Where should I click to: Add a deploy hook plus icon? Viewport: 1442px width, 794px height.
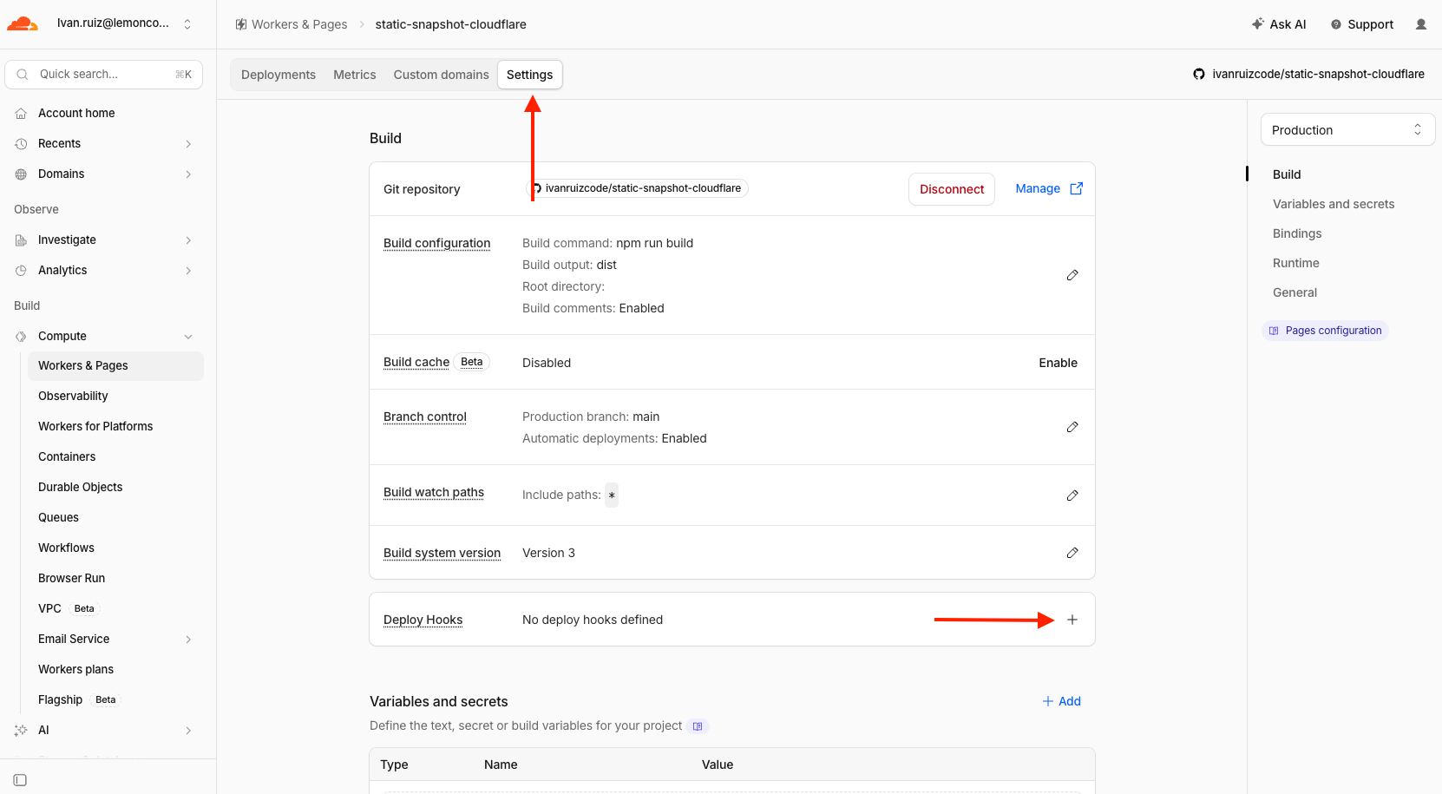click(1072, 620)
